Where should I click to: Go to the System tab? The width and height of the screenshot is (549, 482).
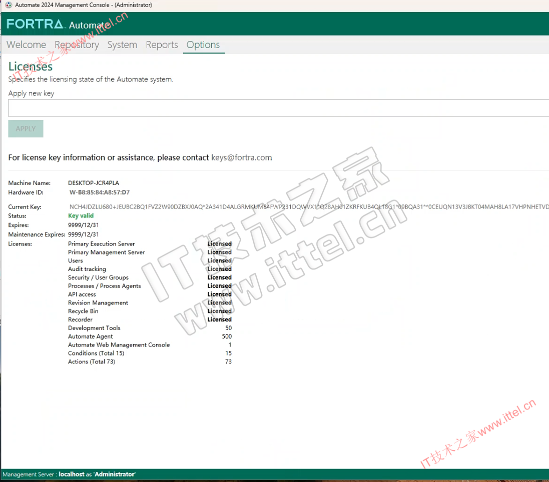(x=122, y=45)
